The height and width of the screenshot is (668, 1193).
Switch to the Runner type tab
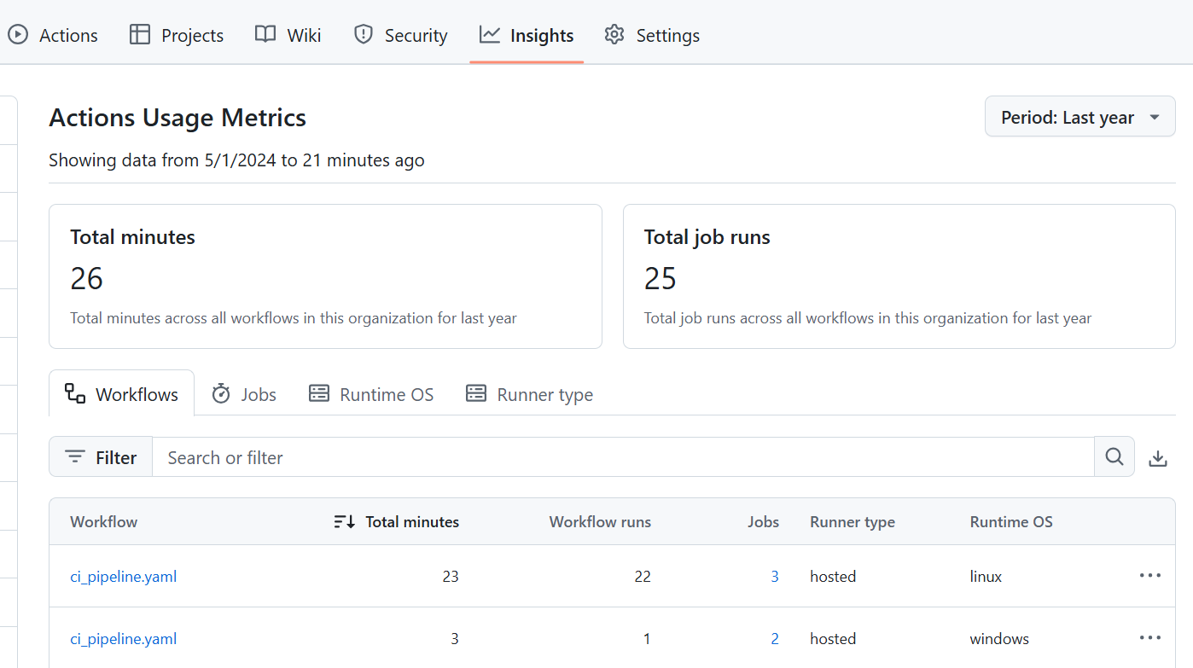(529, 393)
